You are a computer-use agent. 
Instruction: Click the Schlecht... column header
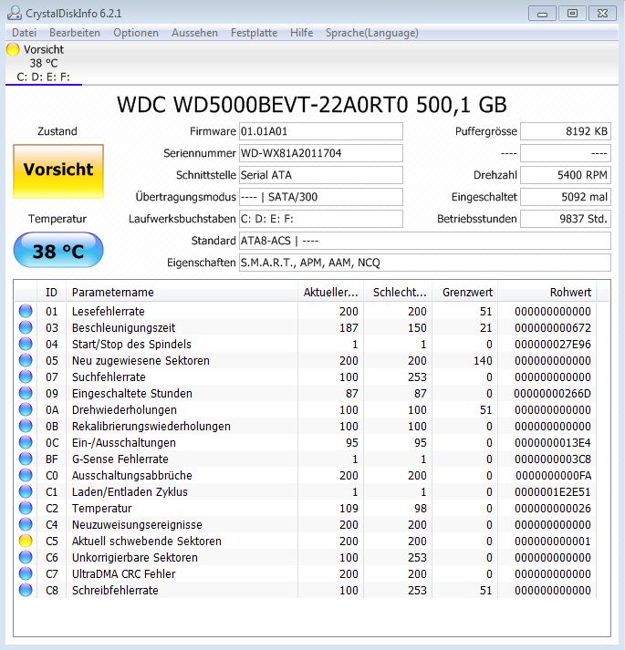pyautogui.click(x=399, y=293)
